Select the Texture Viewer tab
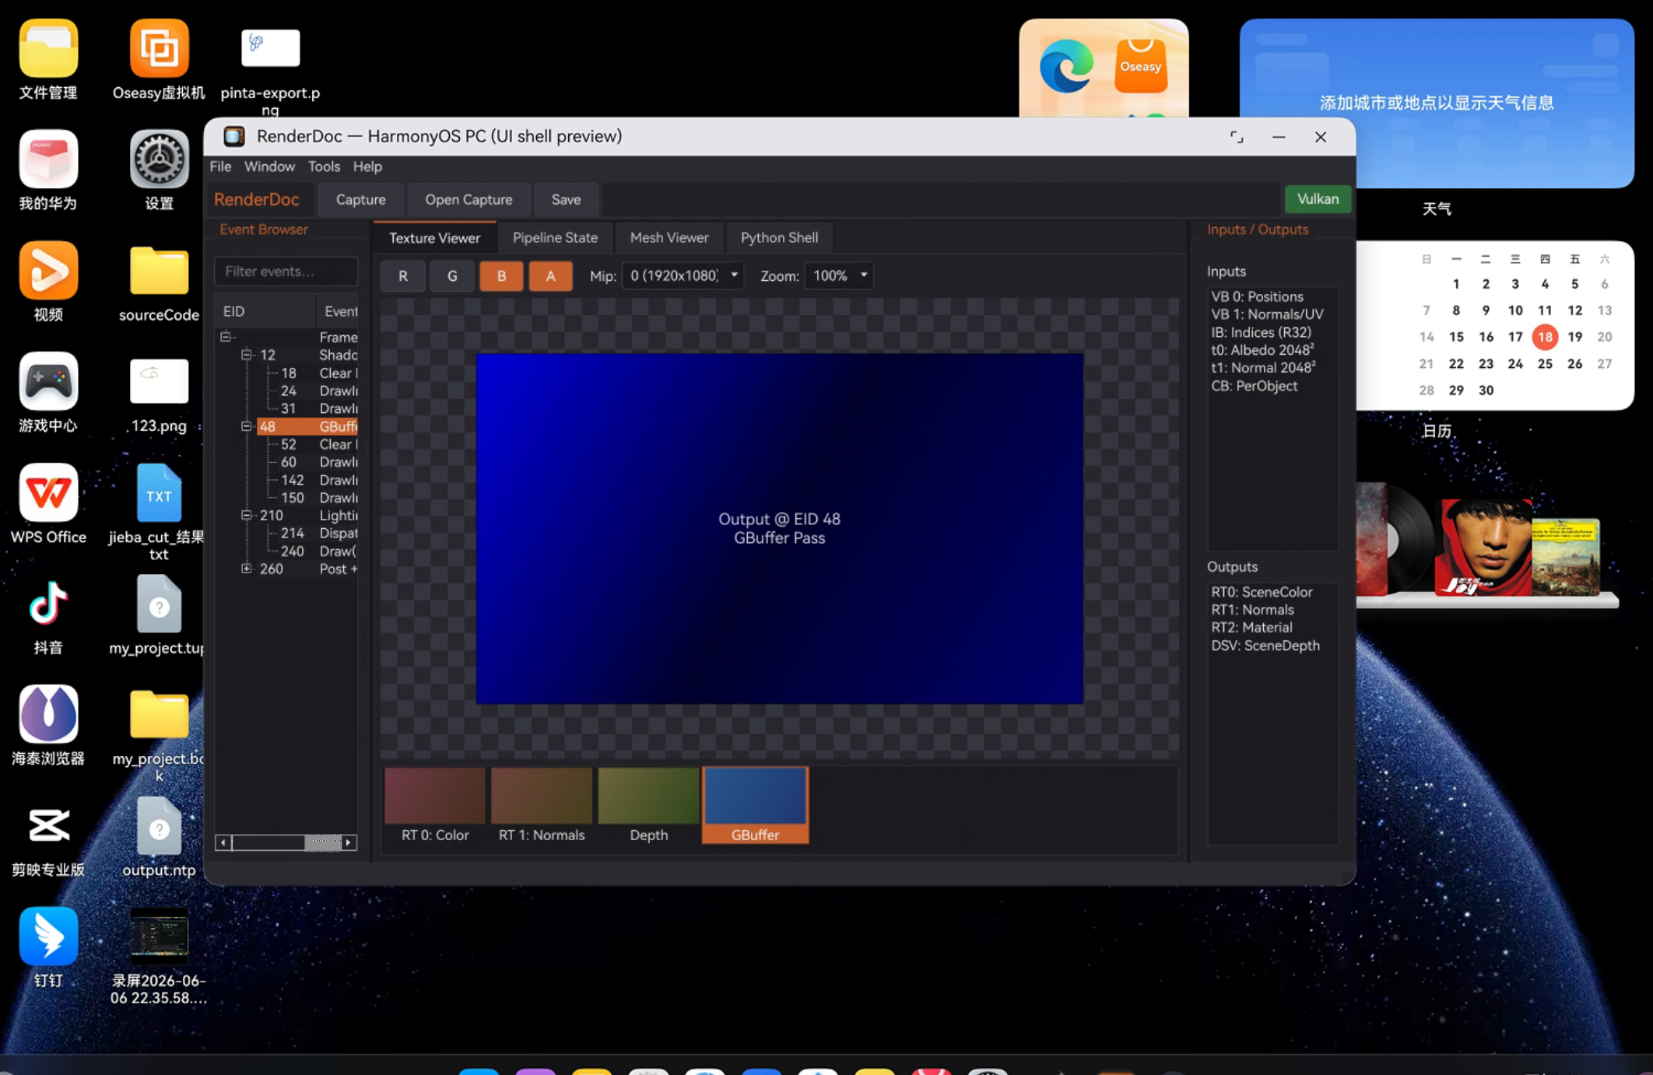This screenshot has height=1075, width=1653. tap(434, 238)
